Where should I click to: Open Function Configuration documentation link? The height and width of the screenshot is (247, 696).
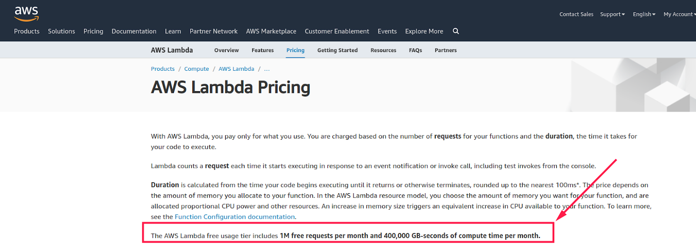(x=235, y=217)
